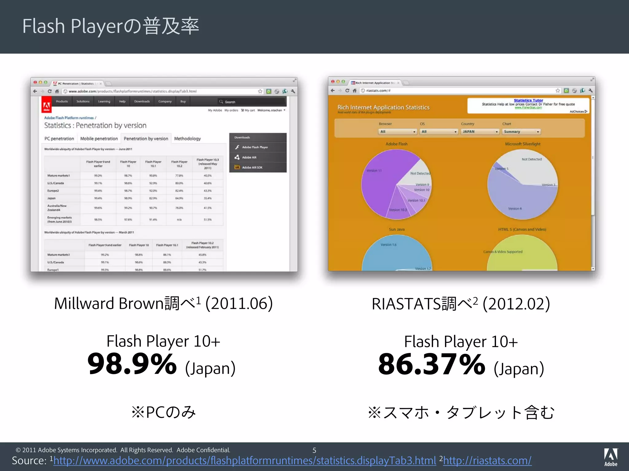Click the Adobe Flash Player icon in Downloads panel
629x471 pixels.
click(x=237, y=147)
